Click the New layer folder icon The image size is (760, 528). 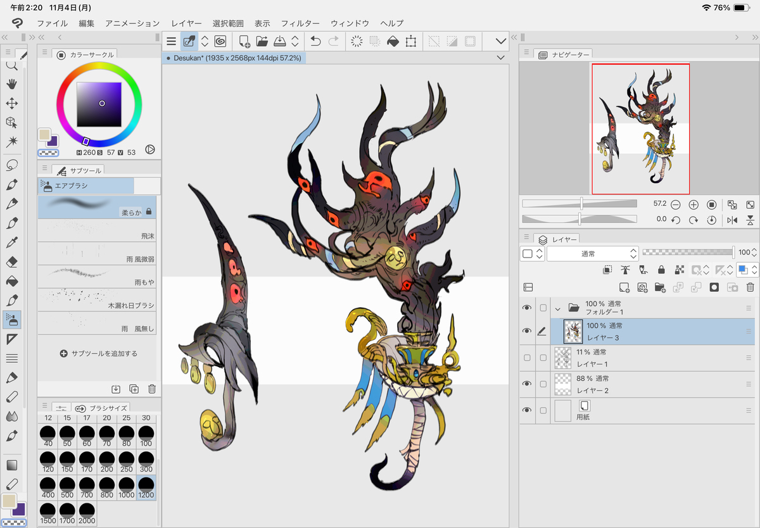[x=660, y=287]
